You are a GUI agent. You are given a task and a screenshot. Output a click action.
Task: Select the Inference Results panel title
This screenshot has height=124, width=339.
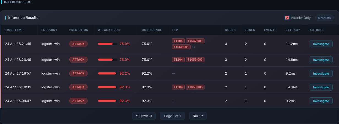(x=23, y=18)
